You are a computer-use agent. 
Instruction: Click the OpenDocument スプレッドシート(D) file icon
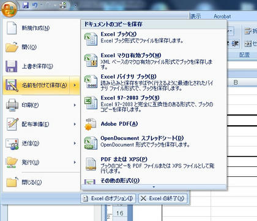pos(91,143)
